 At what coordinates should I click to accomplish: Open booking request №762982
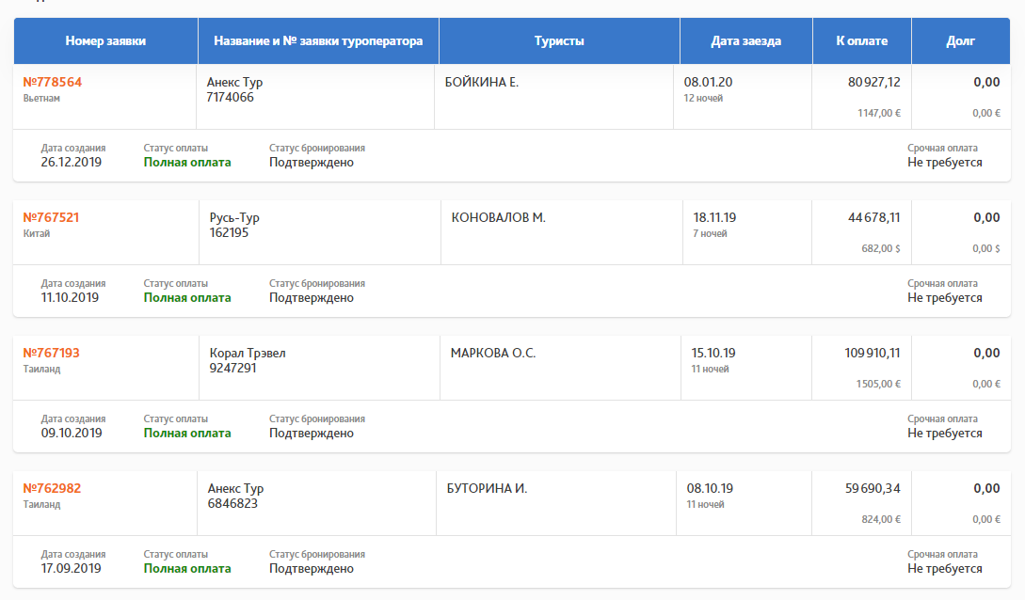(x=52, y=488)
